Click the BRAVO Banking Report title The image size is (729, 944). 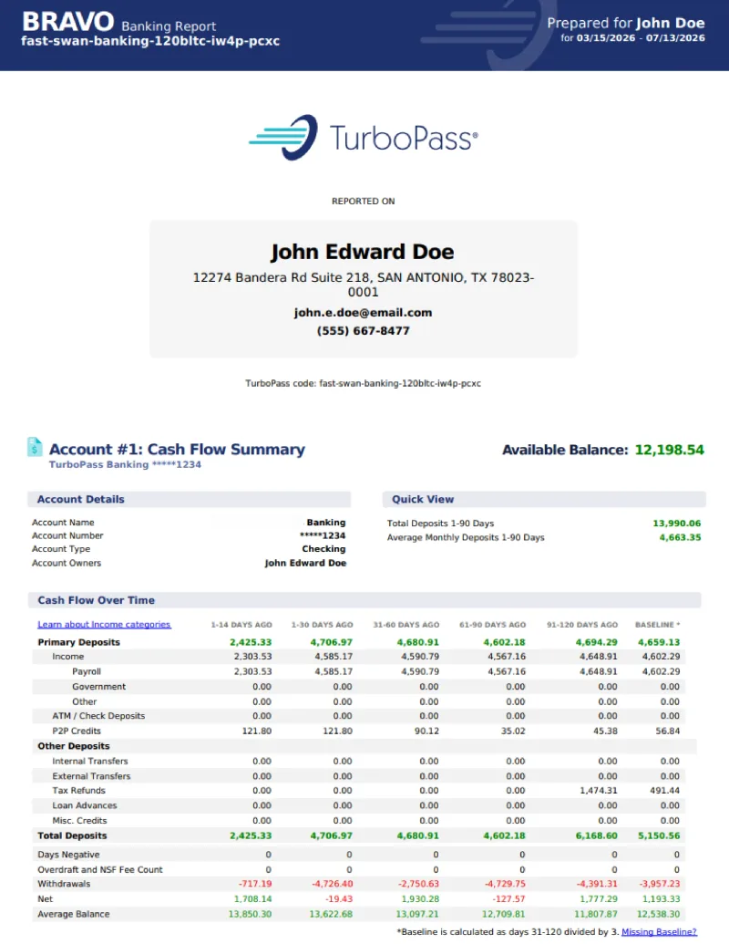pos(119,23)
